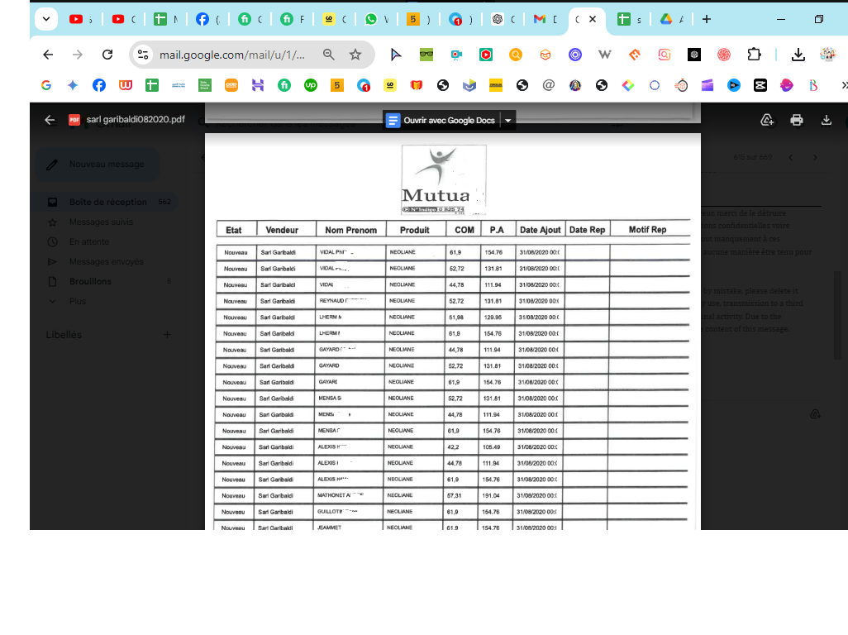
Task: Compose a Nouveau message
Action: (x=98, y=164)
